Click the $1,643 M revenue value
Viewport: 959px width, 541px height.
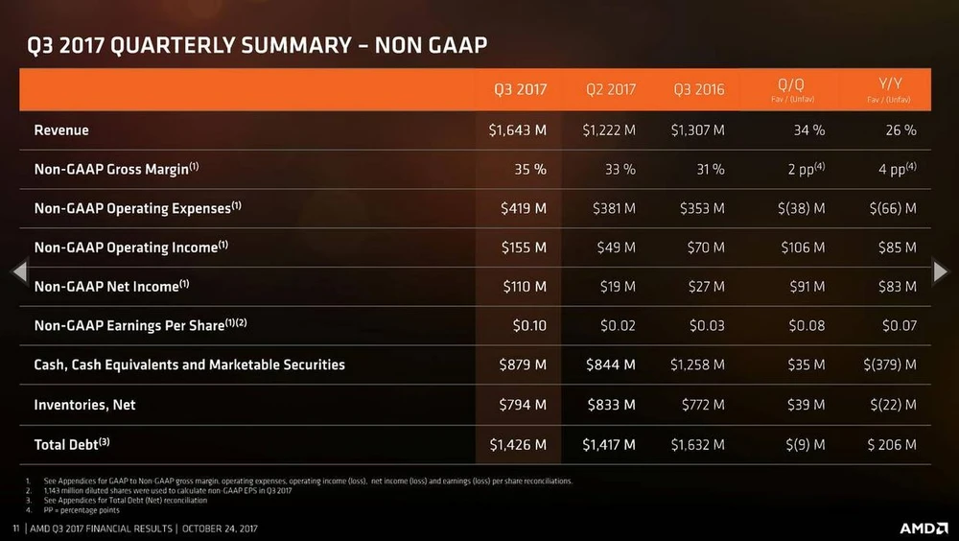pos(518,130)
